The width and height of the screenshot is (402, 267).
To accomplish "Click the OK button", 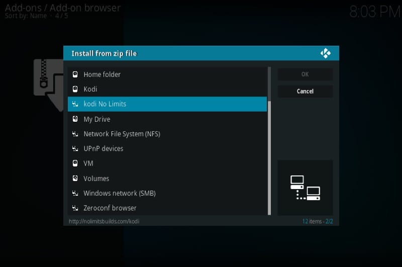I will click(305, 74).
